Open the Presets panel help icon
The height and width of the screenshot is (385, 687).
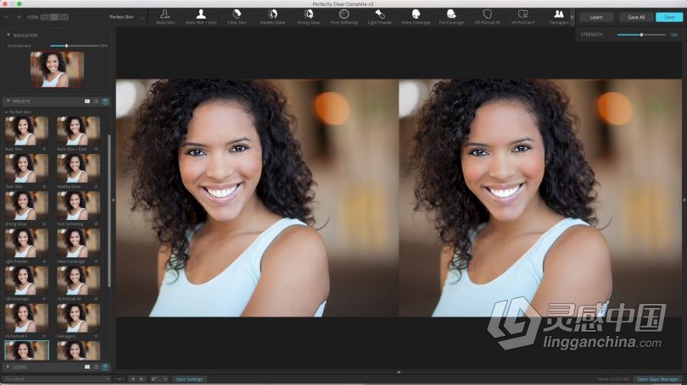105,102
